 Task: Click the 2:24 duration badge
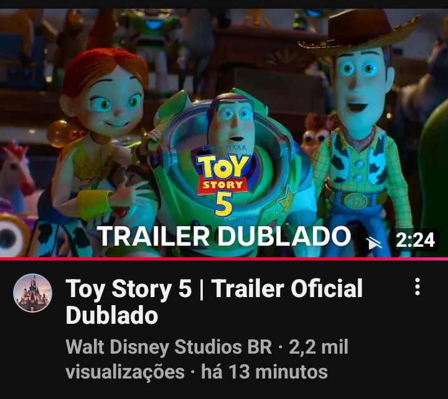416,240
